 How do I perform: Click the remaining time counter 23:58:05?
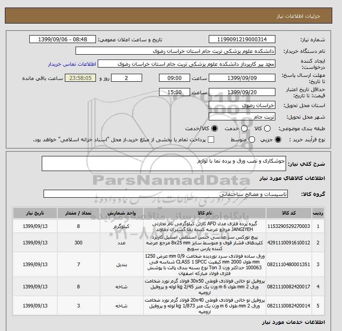80,78
